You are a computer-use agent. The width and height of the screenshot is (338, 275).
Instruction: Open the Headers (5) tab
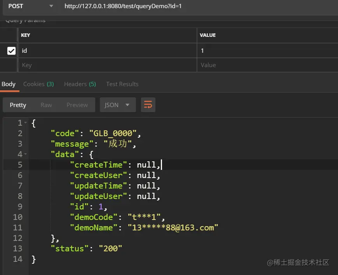[x=80, y=84]
